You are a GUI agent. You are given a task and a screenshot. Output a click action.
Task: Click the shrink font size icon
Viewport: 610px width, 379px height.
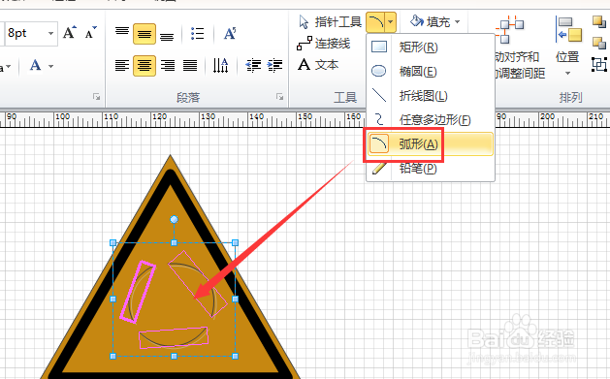(90, 33)
